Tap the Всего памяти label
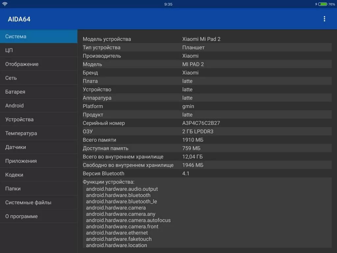Viewport: 337px width, 253px height. click(x=99, y=140)
